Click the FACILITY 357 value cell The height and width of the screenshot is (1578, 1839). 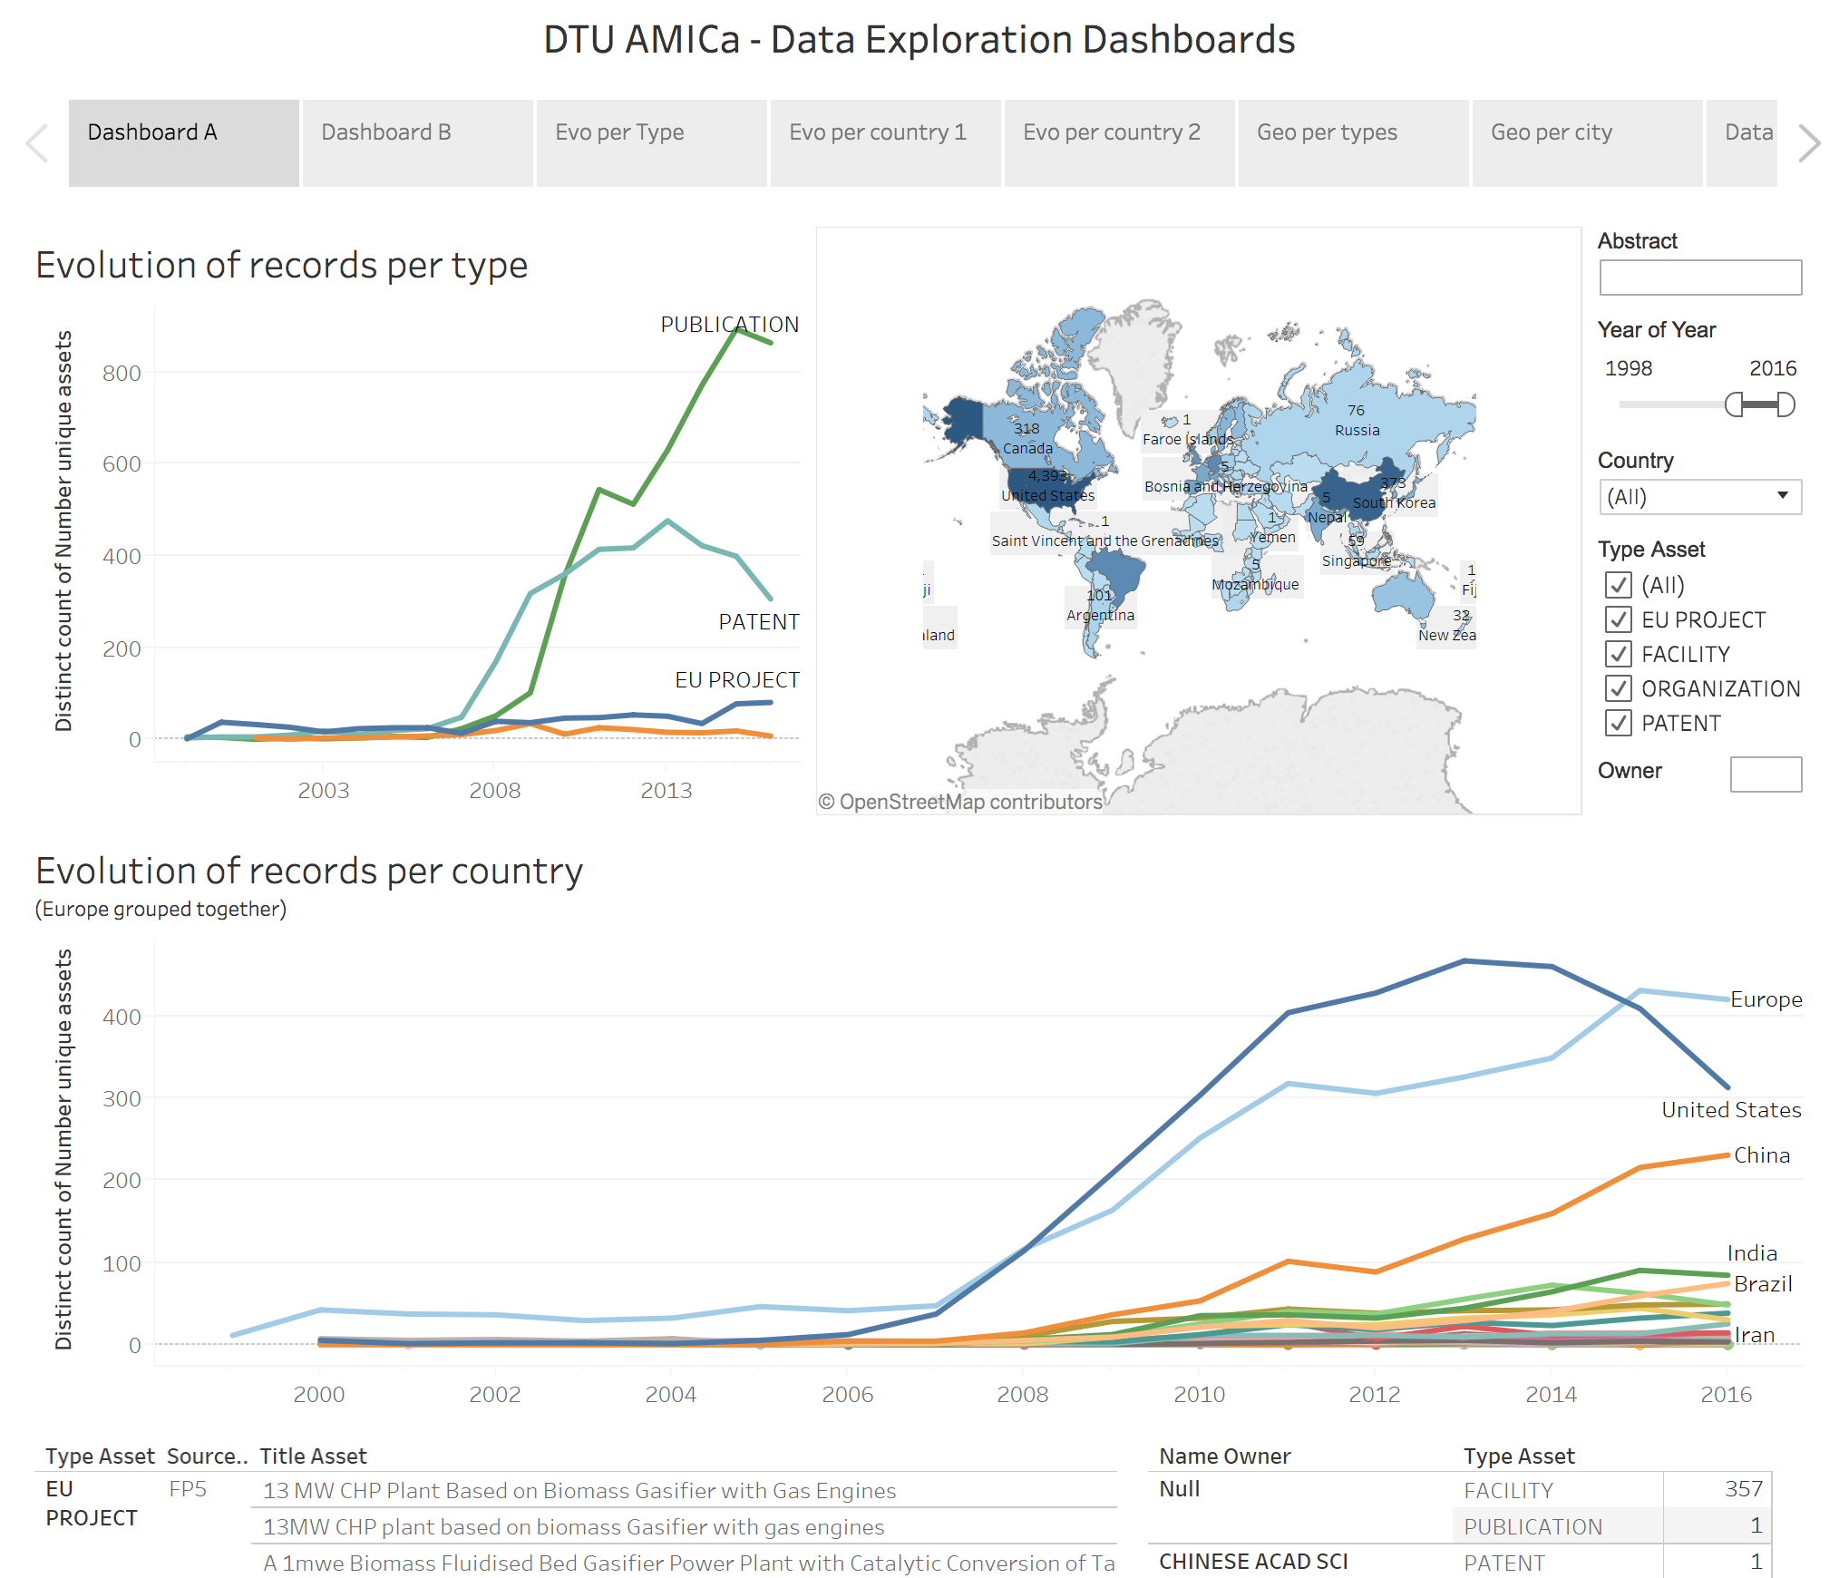pyautogui.click(x=1743, y=1489)
